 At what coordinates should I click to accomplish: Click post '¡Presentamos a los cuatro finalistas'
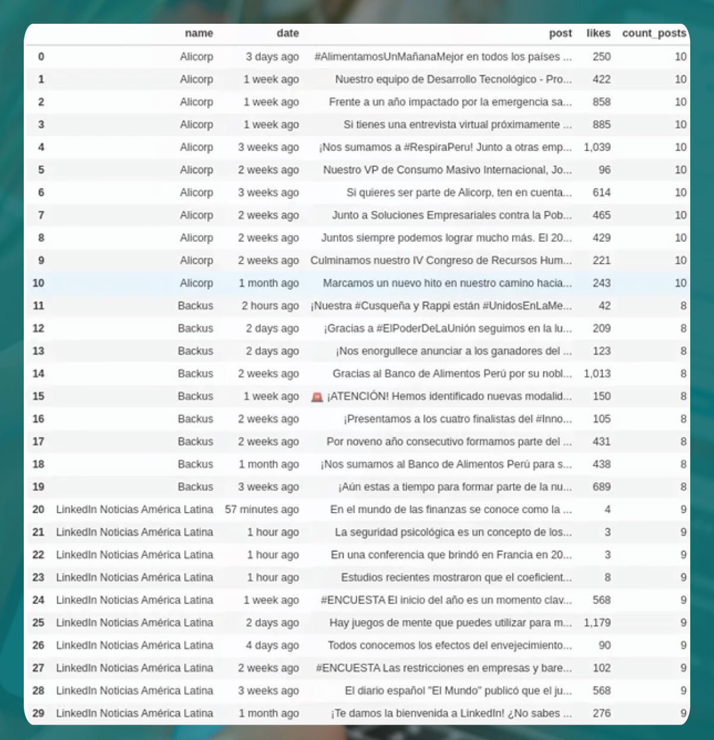[x=457, y=419]
